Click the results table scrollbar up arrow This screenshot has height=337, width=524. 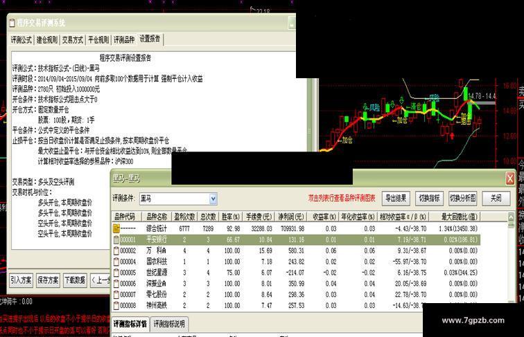tap(511, 217)
